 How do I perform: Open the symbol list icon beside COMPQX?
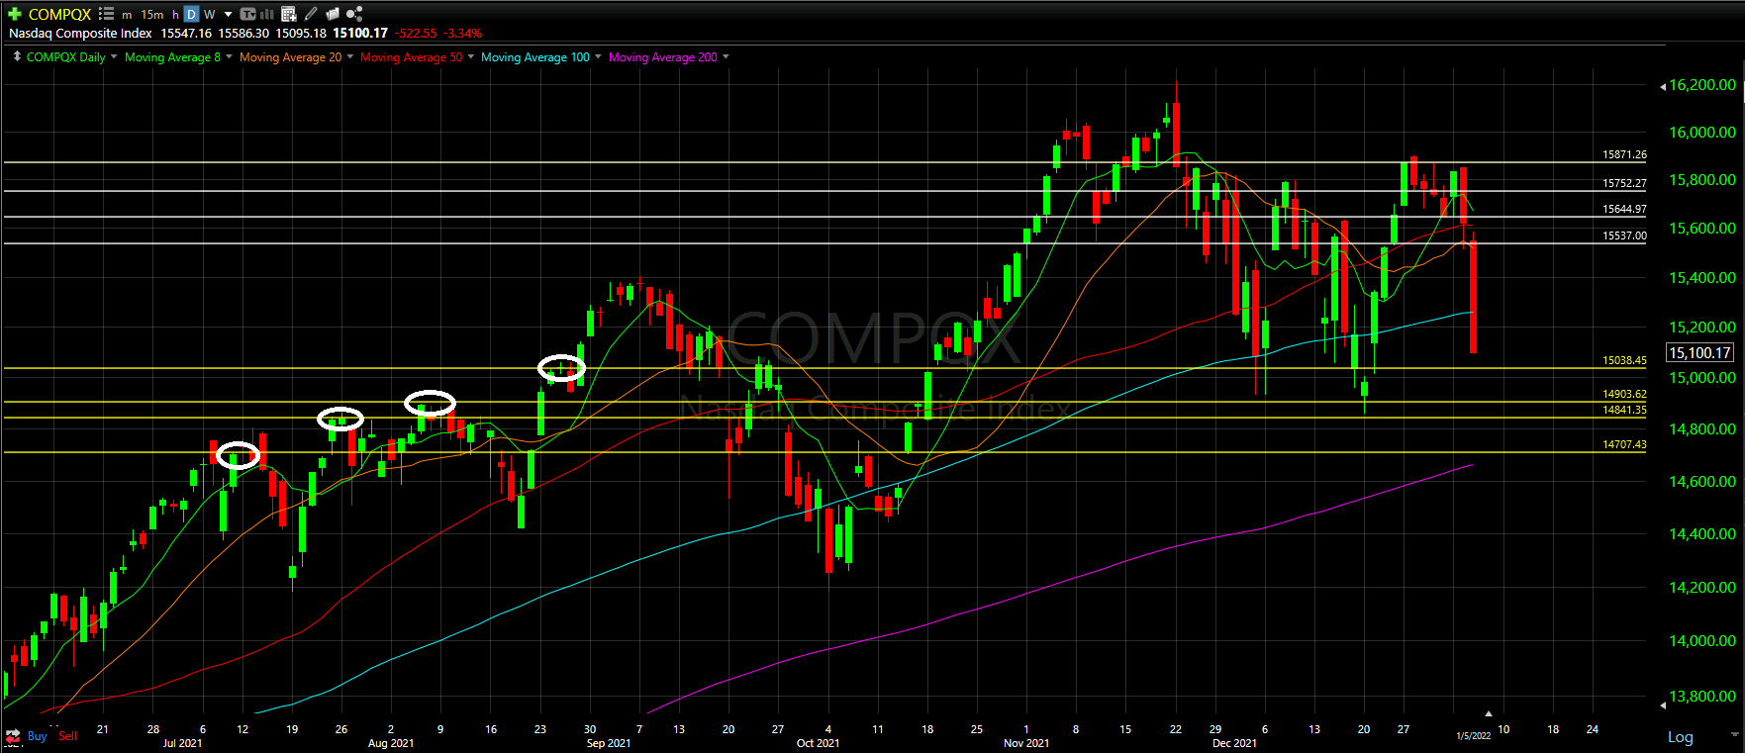click(x=106, y=14)
